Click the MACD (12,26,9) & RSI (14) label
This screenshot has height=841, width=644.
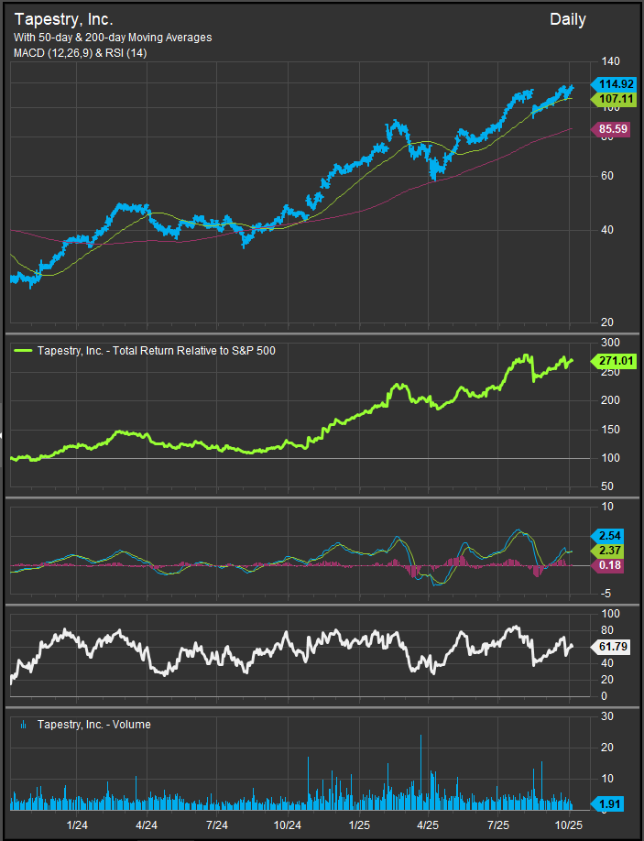pos(80,53)
